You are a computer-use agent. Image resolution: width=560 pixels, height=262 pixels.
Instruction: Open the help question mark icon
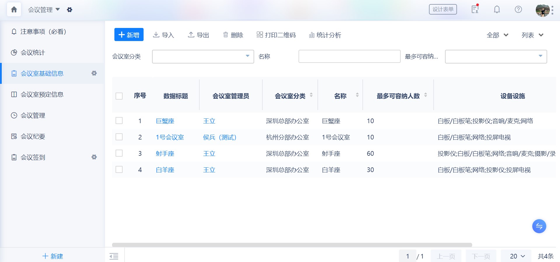(x=518, y=10)
